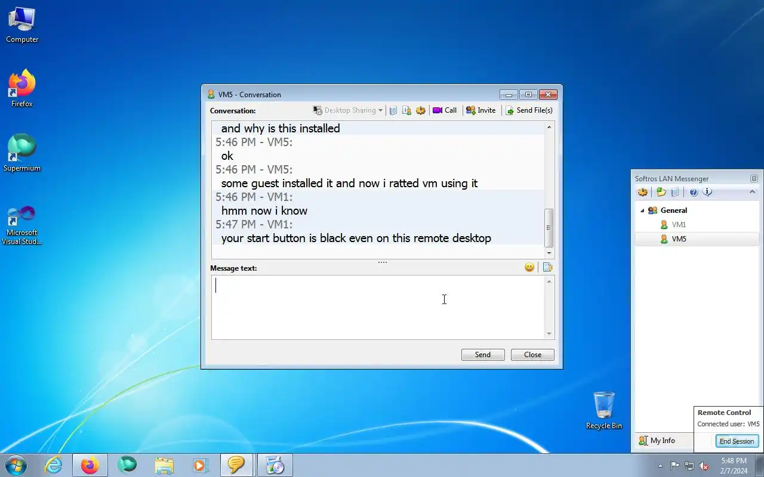Open settings gear icon in conversation toolbar
The width and height of the screenshot is (764, 477).
tap(421, 110)
